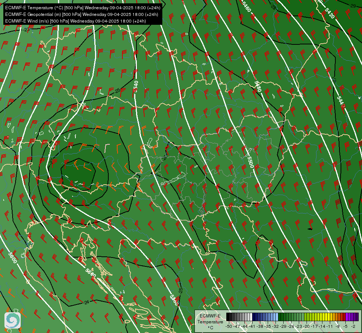This screenshot has width=362, height=333.
Task: Click the 5420 geopotential contour label
Action: click(329, 13)
